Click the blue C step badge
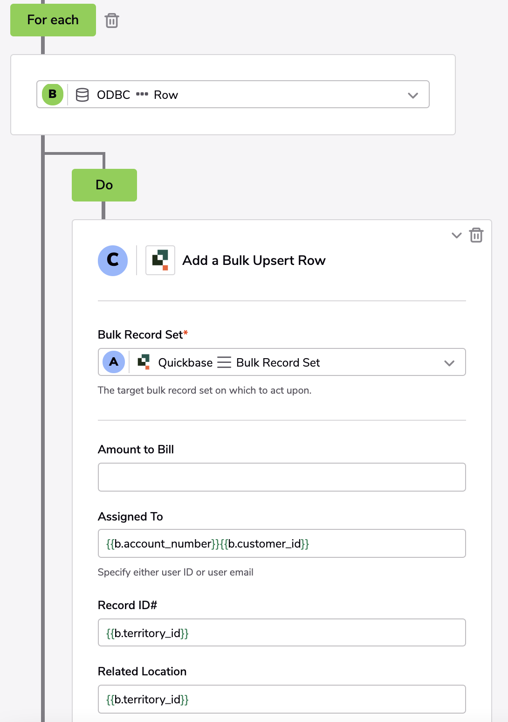 [113, 260]
